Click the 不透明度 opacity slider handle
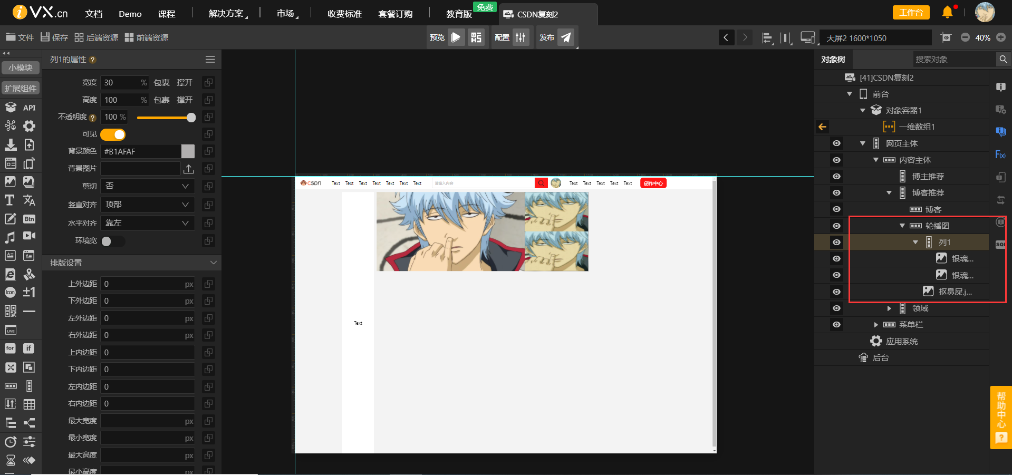This screenshot has width=1012, height=475. coord(191,118)
